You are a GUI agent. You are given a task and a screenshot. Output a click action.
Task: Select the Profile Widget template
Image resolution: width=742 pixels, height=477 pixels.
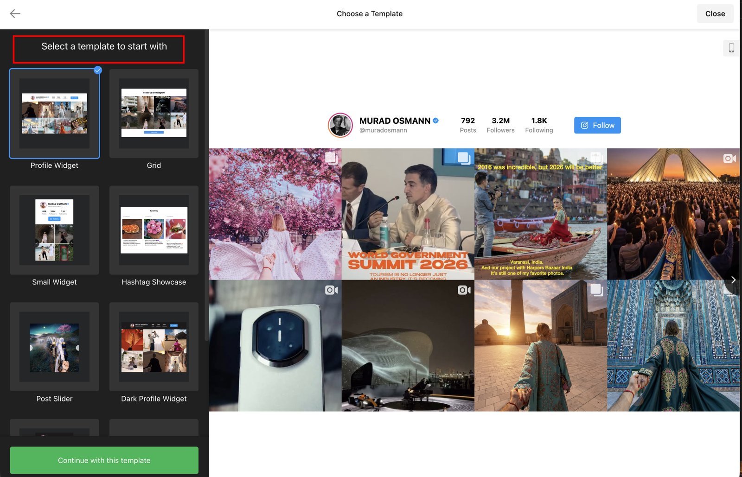click(54, 114)
